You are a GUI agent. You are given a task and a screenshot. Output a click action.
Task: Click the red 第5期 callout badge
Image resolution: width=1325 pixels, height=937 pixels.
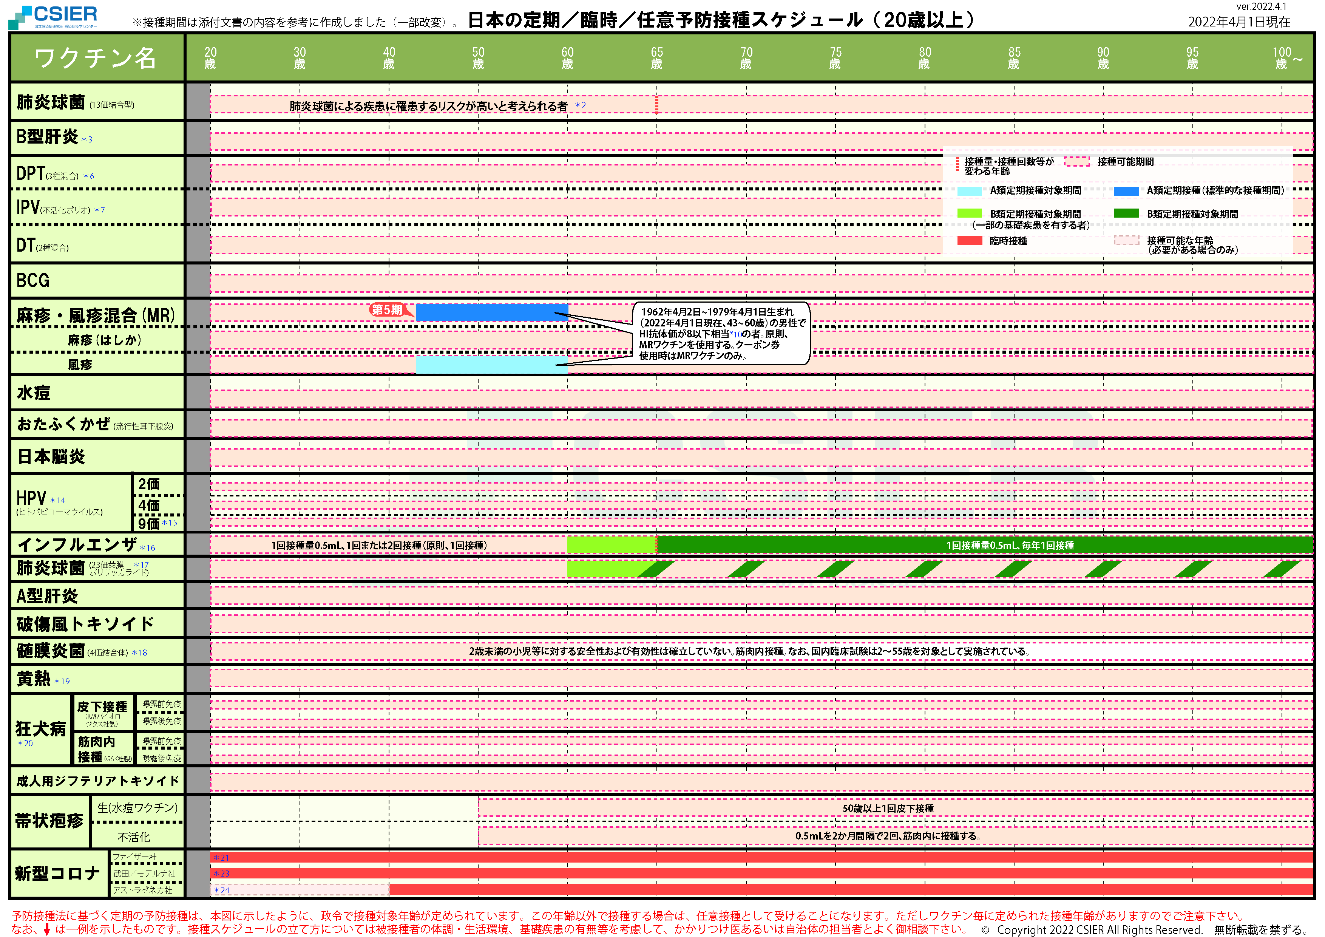(387, 310)
